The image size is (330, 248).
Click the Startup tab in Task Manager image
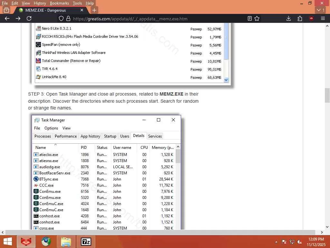pos(110,136)
